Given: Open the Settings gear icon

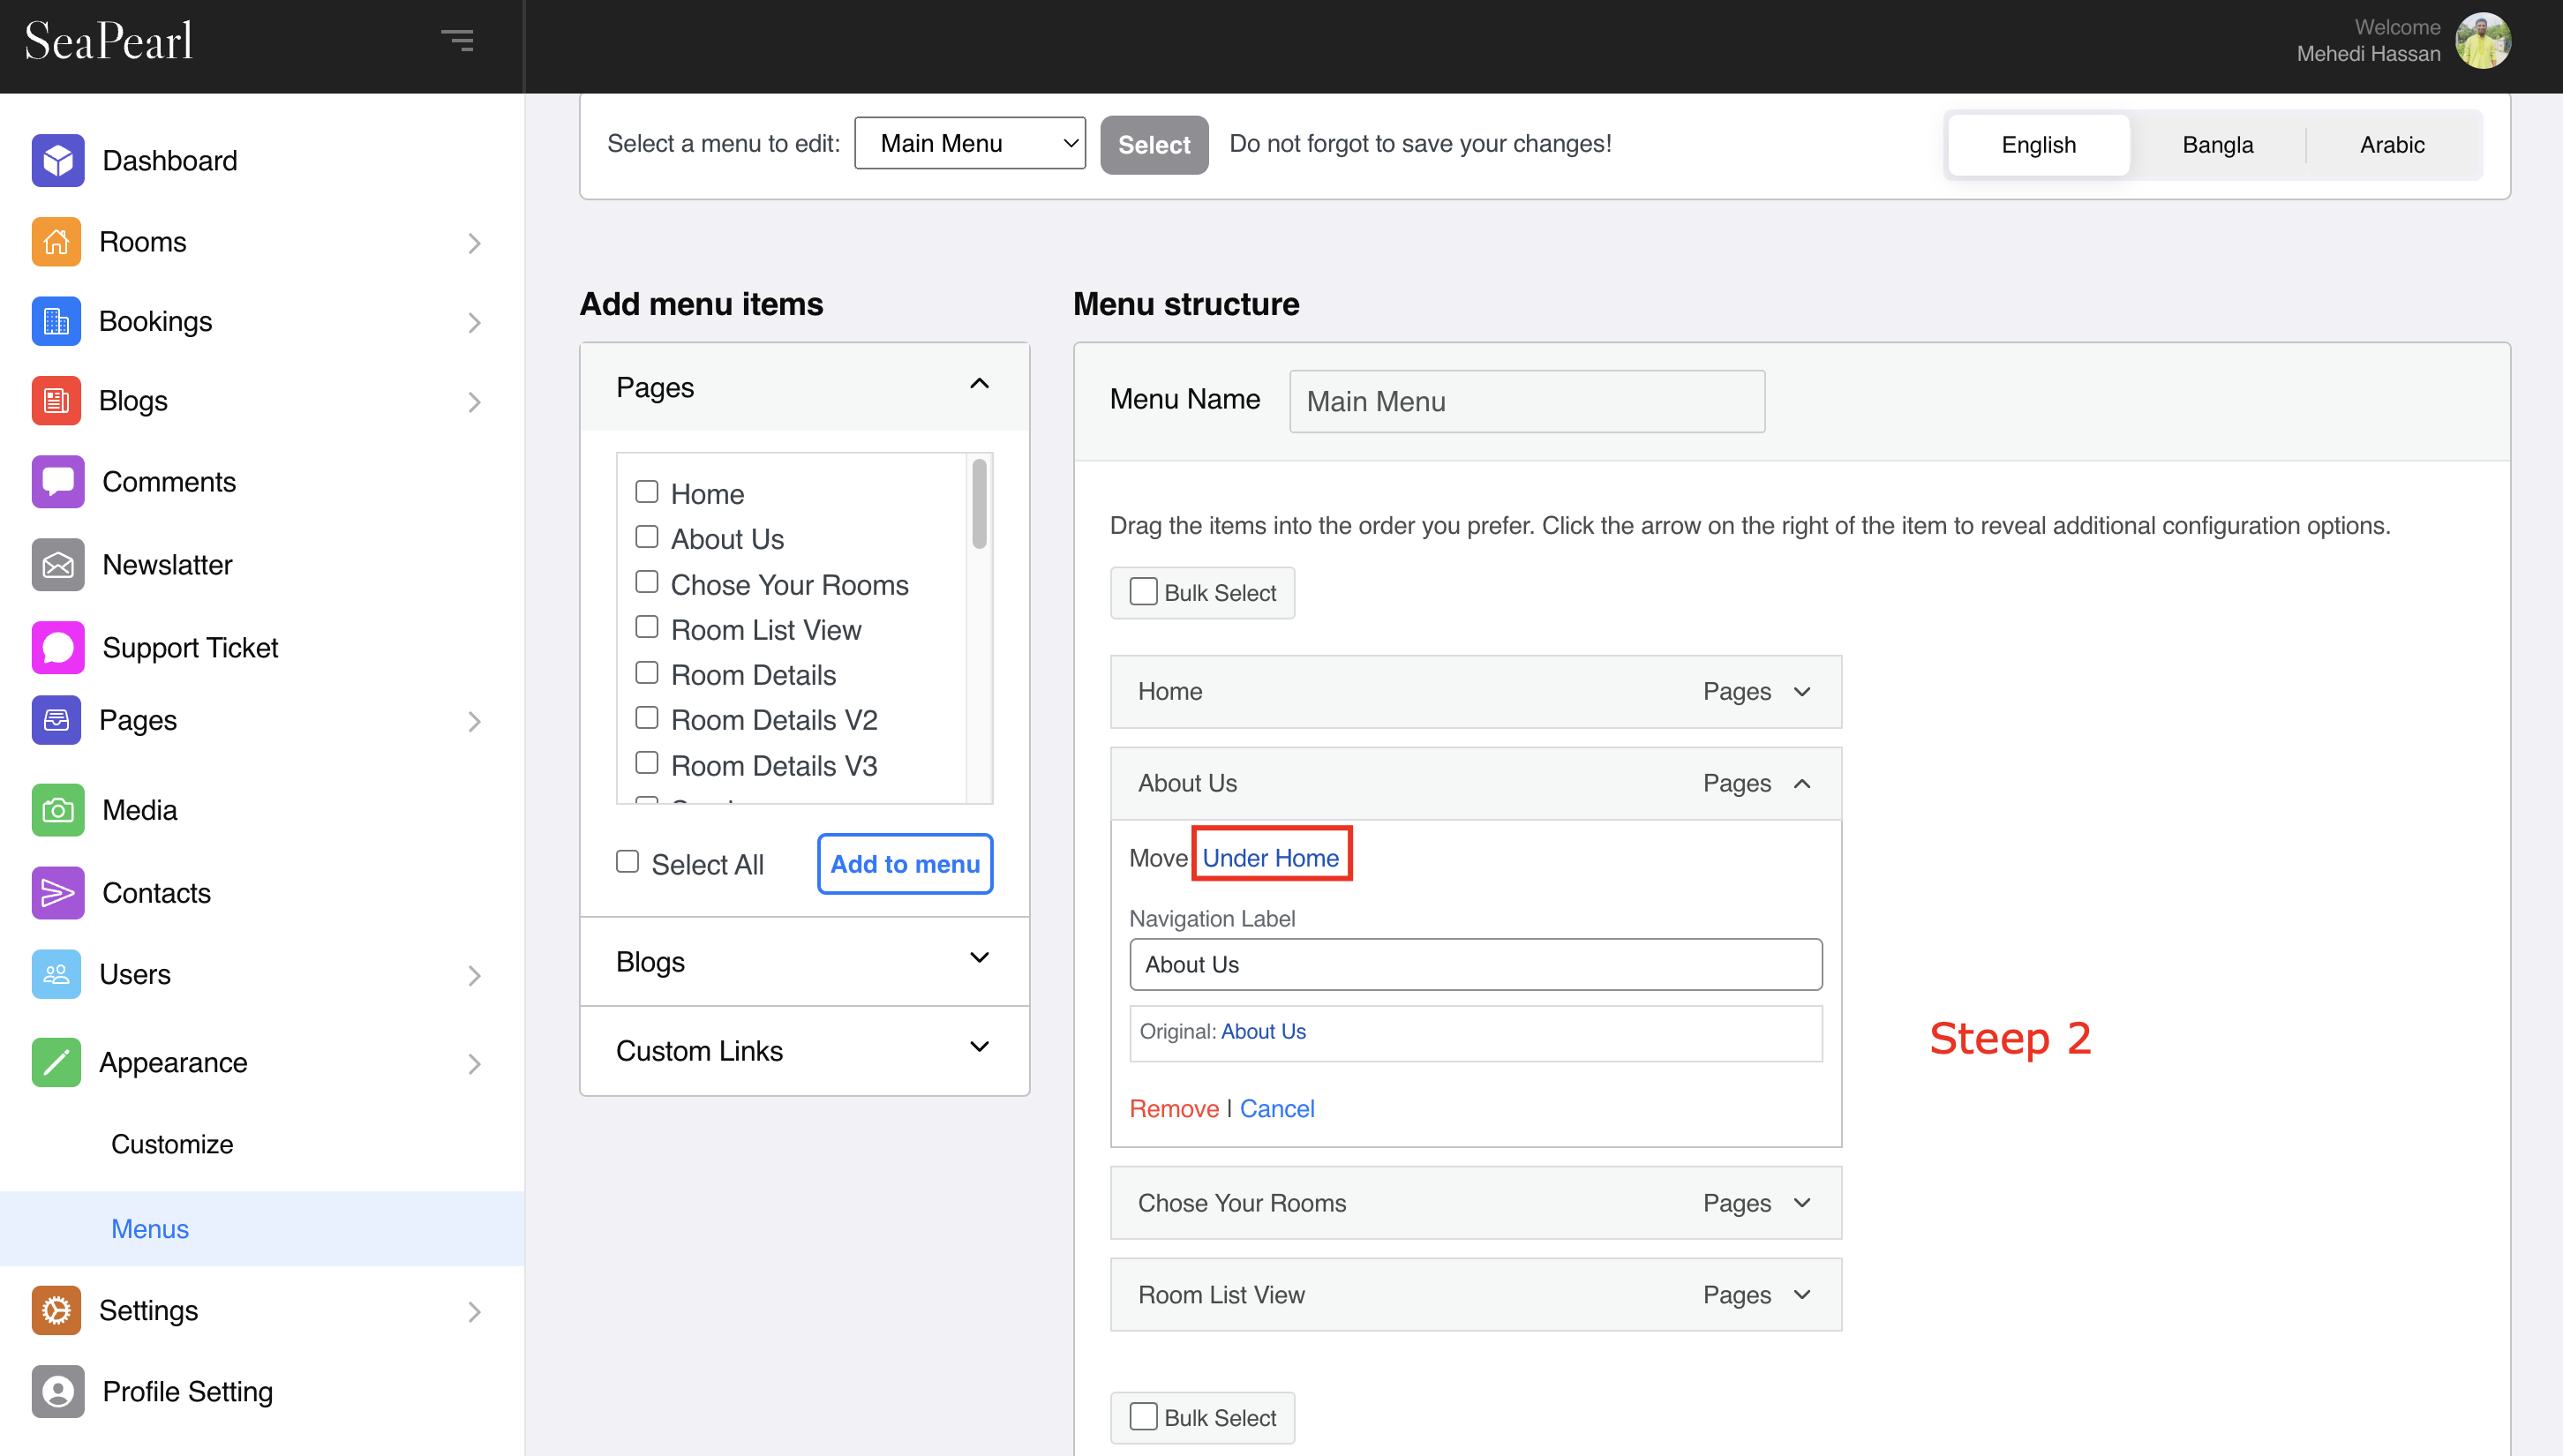Looking at the screenshot, I should [56, 1311].
